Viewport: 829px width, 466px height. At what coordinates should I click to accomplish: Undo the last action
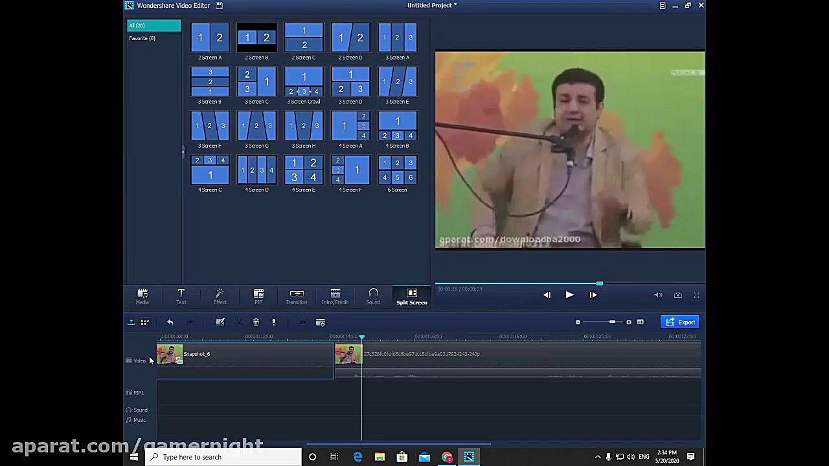click(x=170, y=322)
